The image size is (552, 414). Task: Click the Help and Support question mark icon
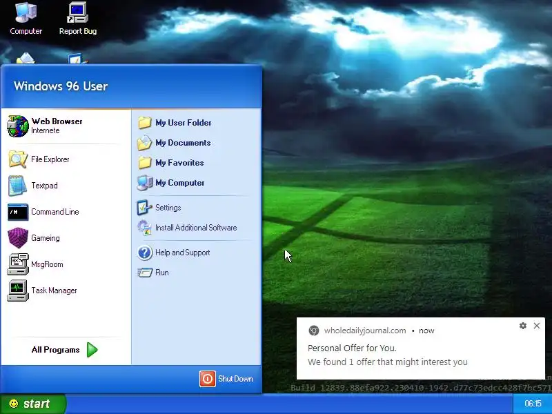coord(144,253)
